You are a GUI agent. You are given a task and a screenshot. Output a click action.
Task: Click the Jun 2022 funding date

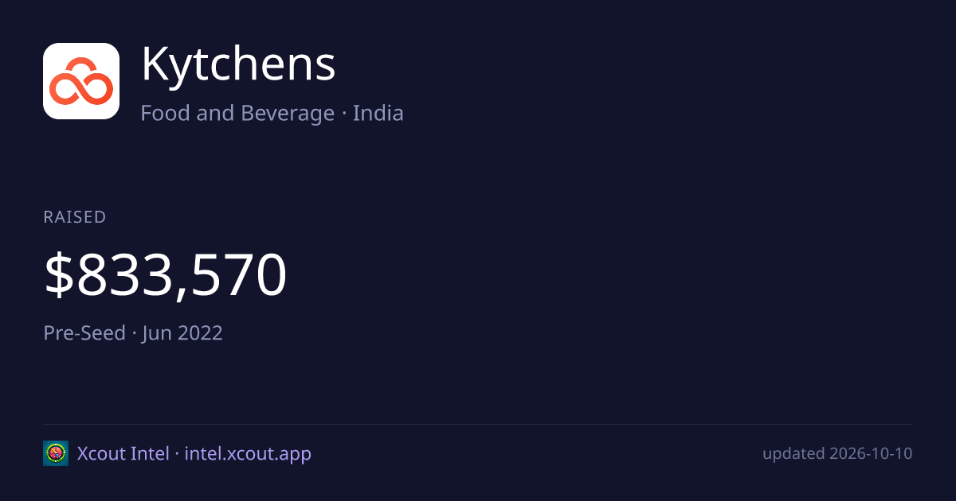182,332
